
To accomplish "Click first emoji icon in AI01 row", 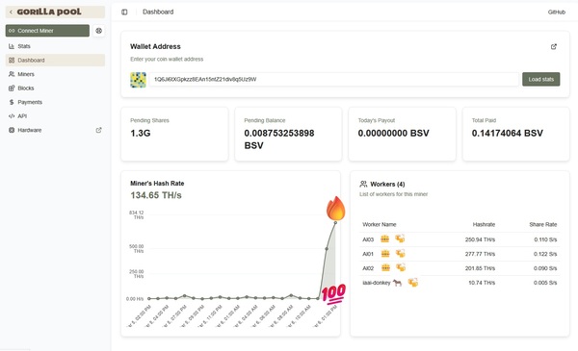I will pos(385,254).
